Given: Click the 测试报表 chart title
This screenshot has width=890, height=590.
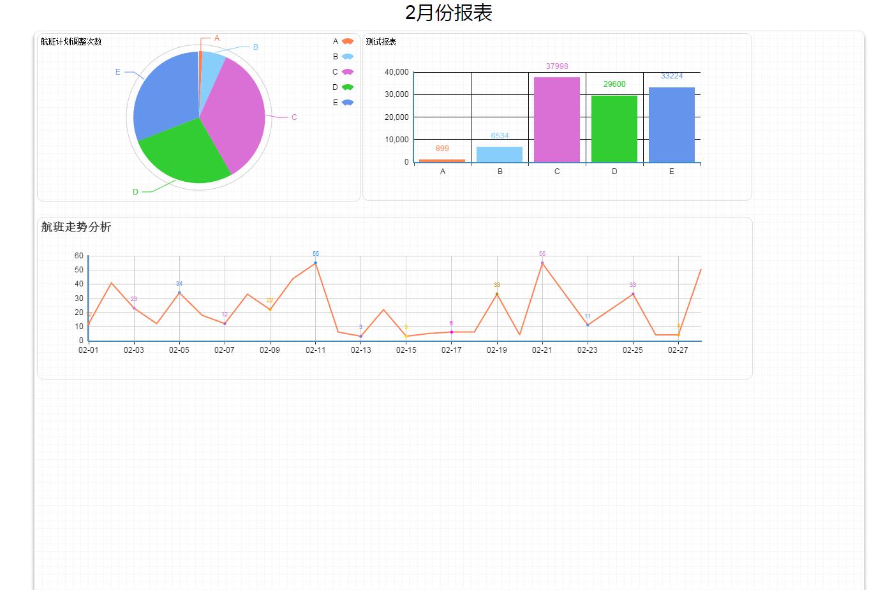Looking at the screenshot, I should [382, 42].
